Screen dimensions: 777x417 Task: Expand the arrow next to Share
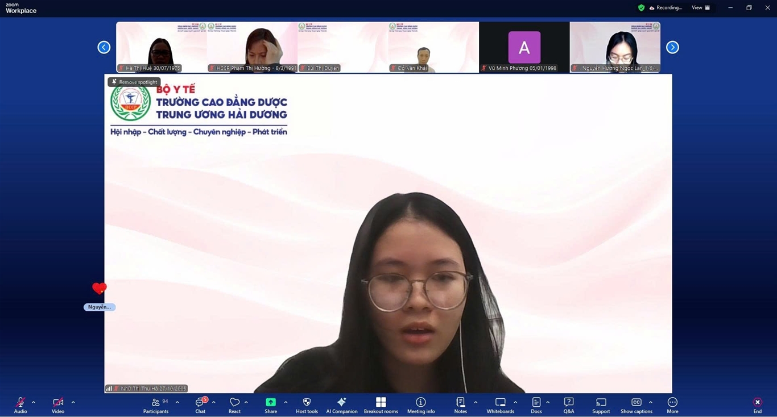coord(286,402)
